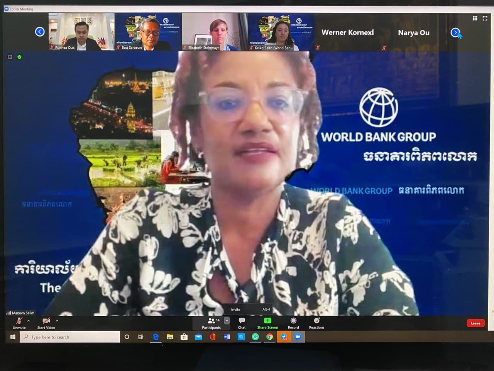
Task: Open Microsoft Store from taskbar
Action: [x=184, y=337]
